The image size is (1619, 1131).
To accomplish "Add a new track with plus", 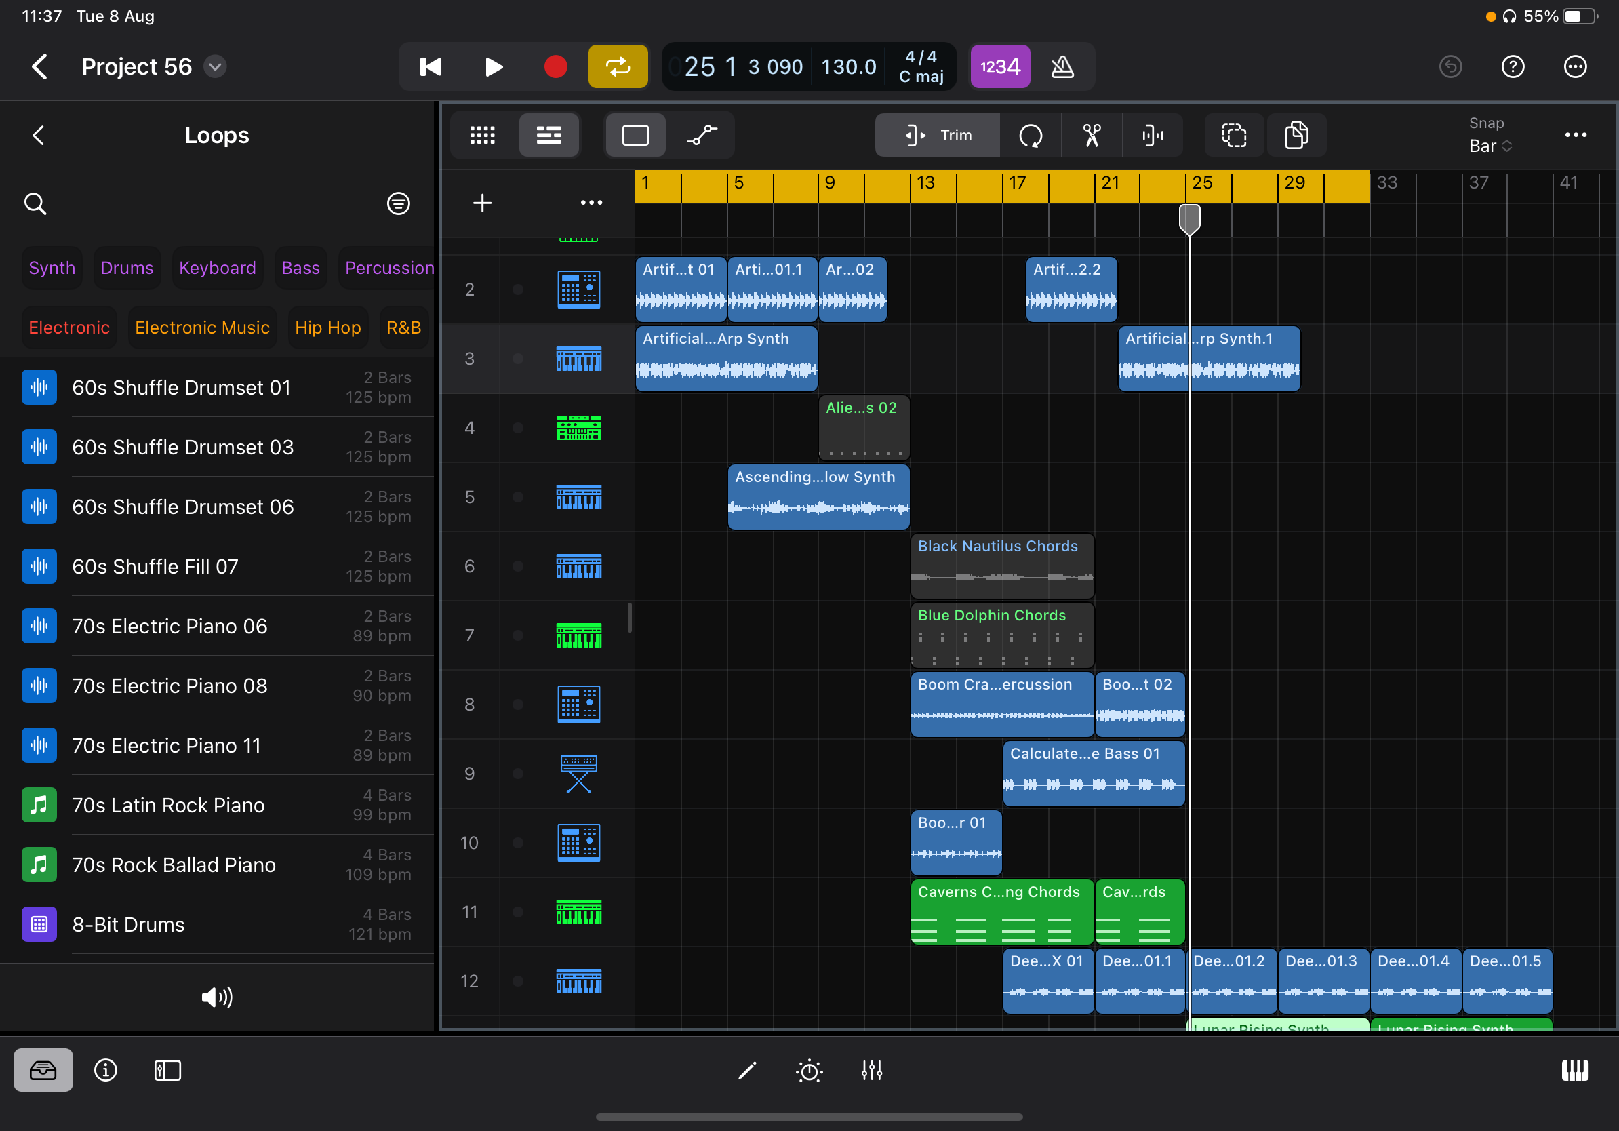I will click(482, 204).
